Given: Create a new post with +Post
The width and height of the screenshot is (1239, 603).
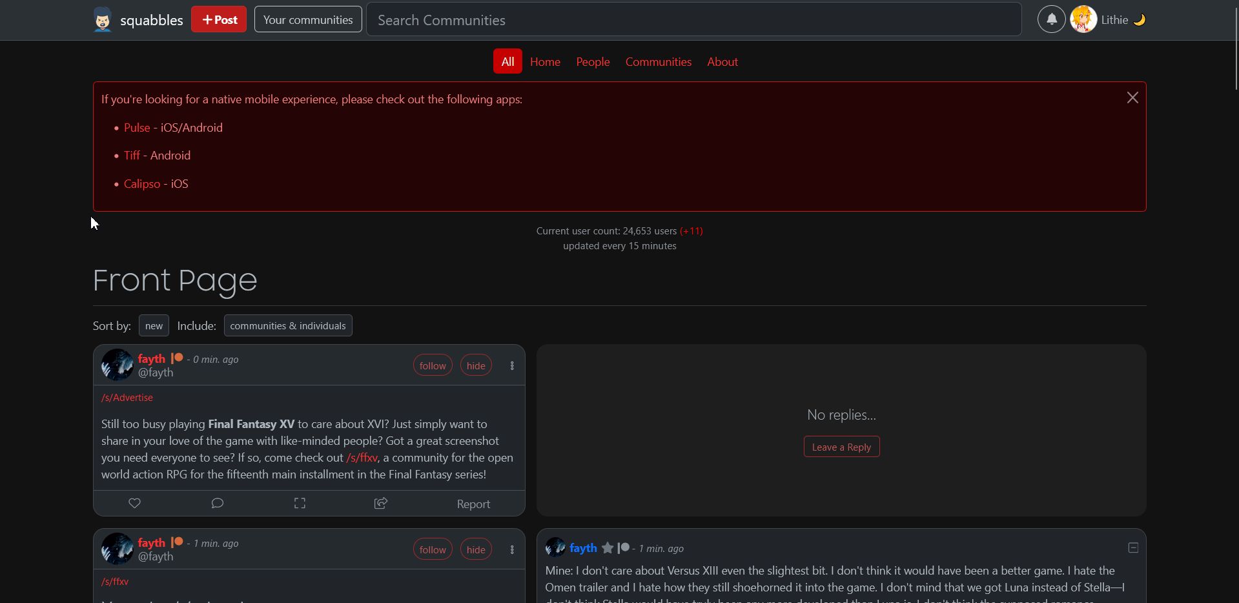Looking at the screenshot, I should 219,19.
